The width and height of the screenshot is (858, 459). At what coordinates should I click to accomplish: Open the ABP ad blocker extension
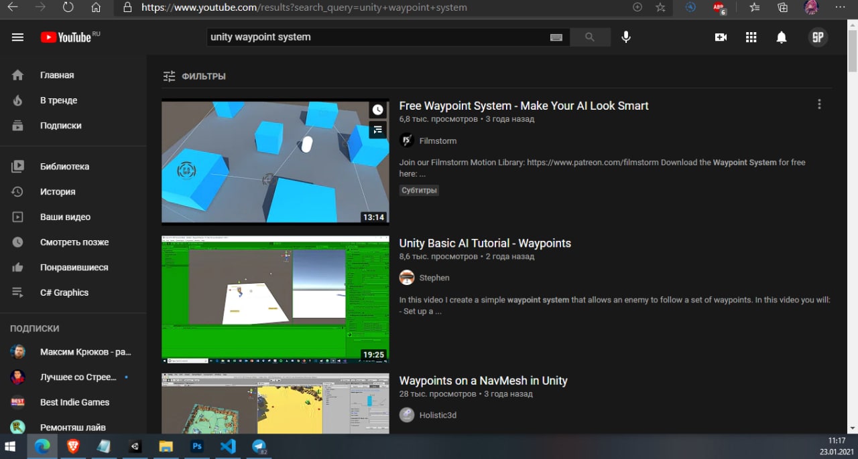coord(719,7)
